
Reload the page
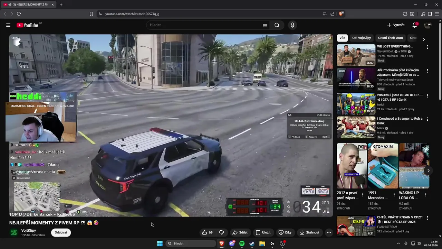point(19,14)
